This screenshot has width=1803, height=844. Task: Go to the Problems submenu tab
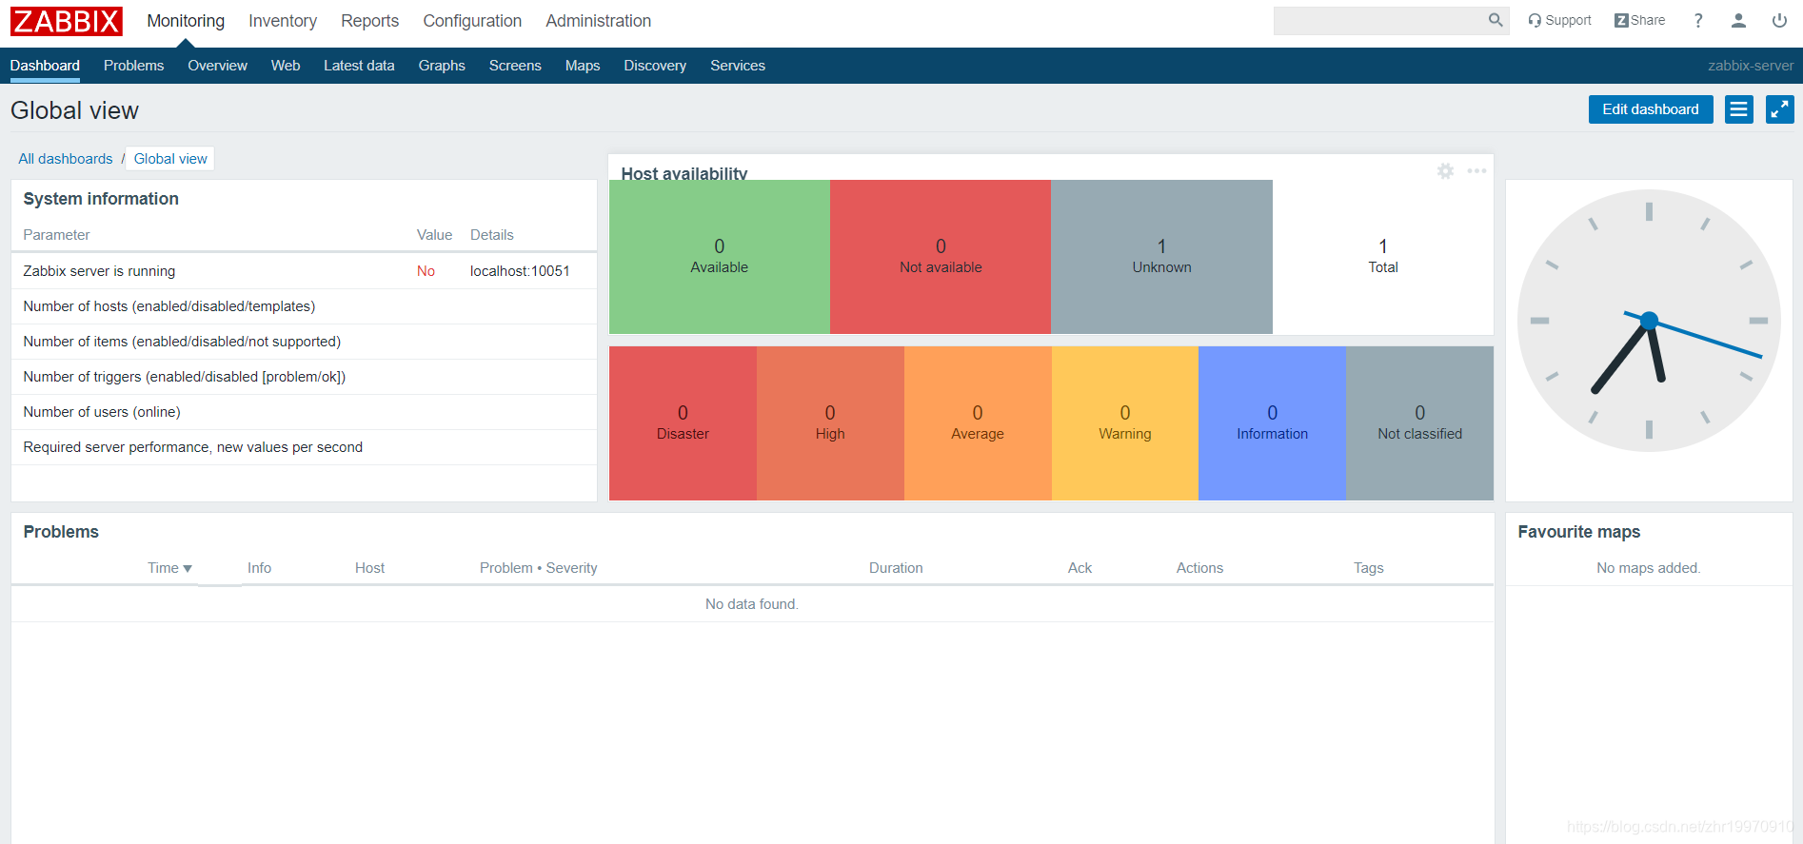pyautogui.click(x=133, y=66)
